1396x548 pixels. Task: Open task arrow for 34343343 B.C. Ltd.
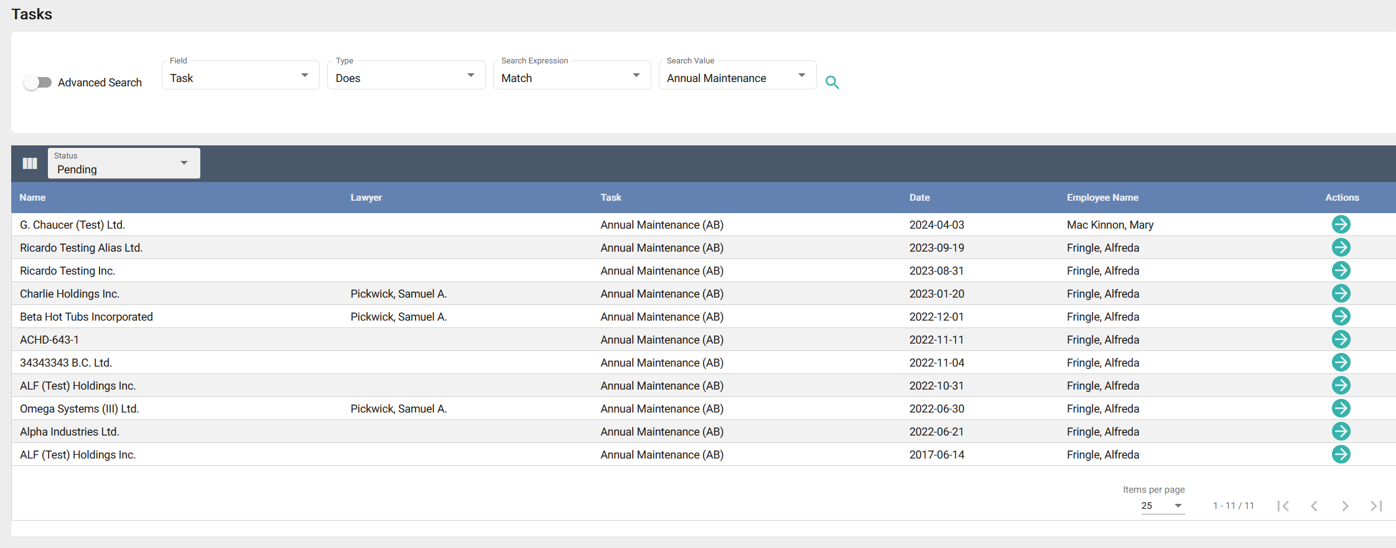[1341, 362]
